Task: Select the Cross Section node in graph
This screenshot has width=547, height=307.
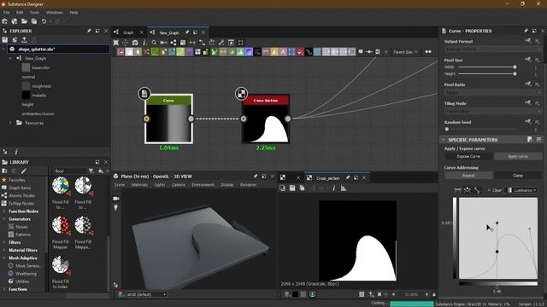Action: pos(266,119)
